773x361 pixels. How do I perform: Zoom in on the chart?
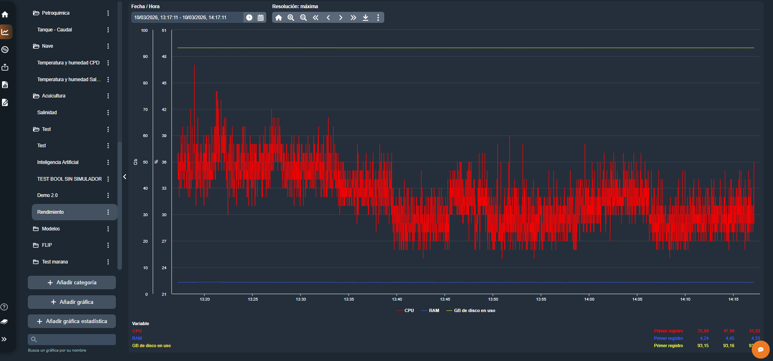point(291,18)
